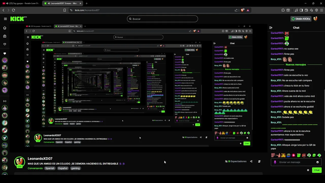The height and width of the screenshot is (183, 325).
Task: Focus the Enviar un mensaje field
Action: point(296,162)
